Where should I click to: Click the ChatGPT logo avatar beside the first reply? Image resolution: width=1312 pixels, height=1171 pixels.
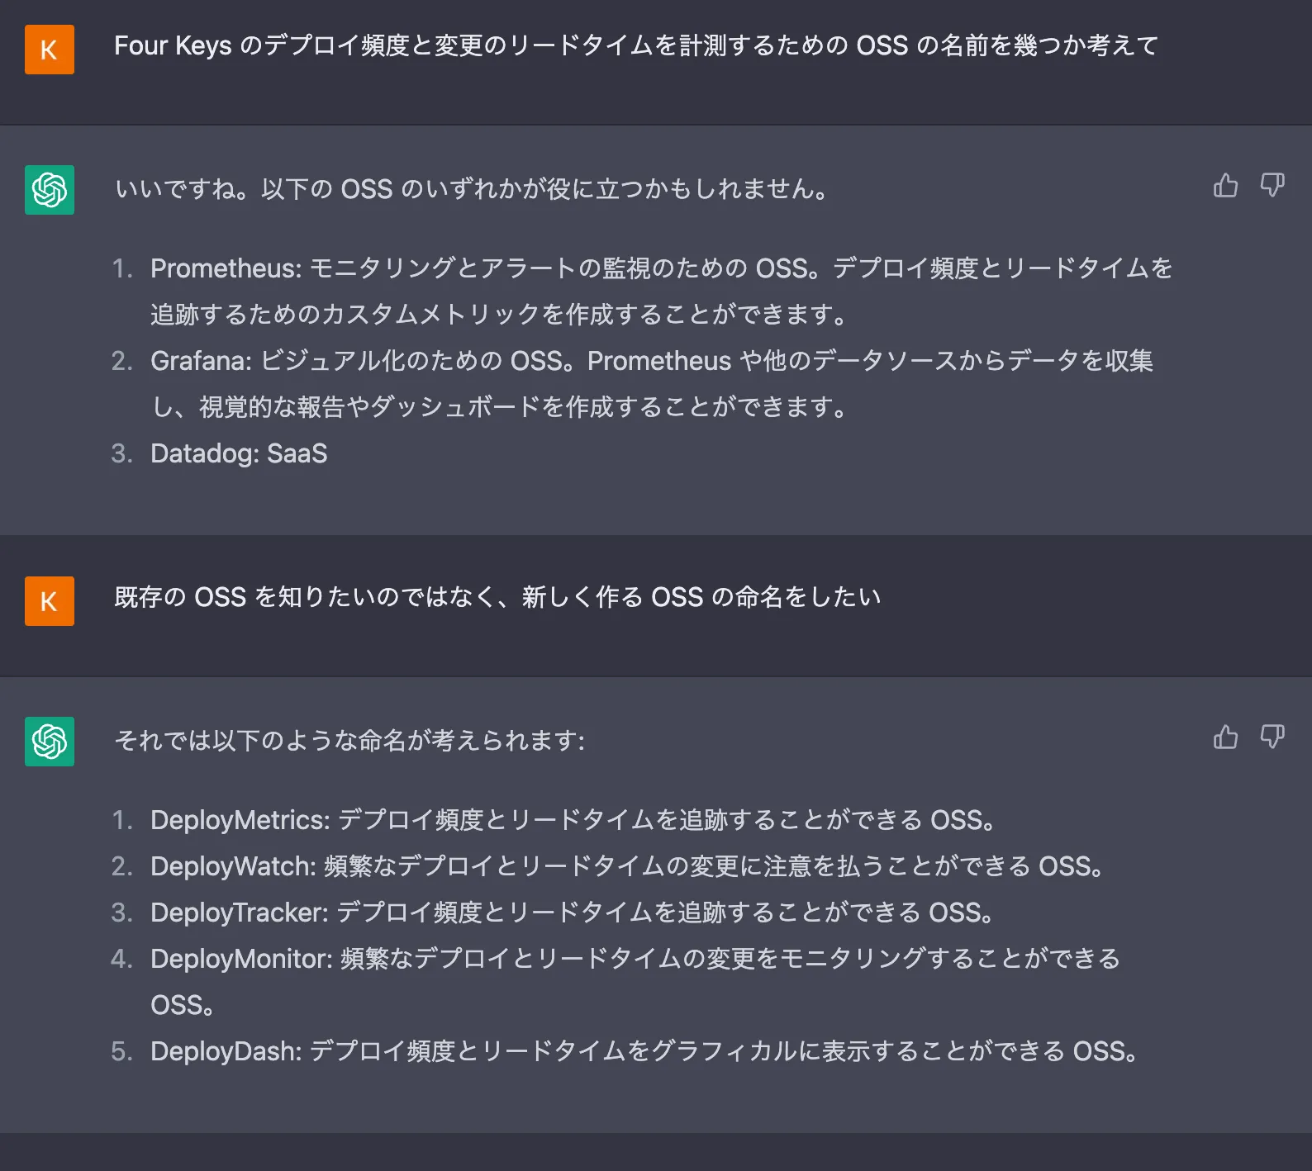49,189
